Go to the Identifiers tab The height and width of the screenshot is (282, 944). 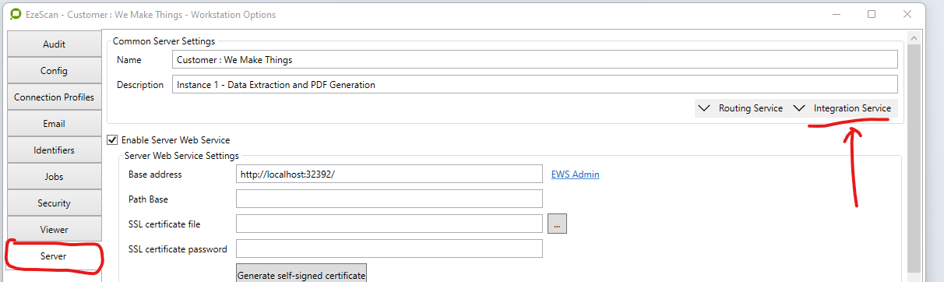tap(54, 150)
